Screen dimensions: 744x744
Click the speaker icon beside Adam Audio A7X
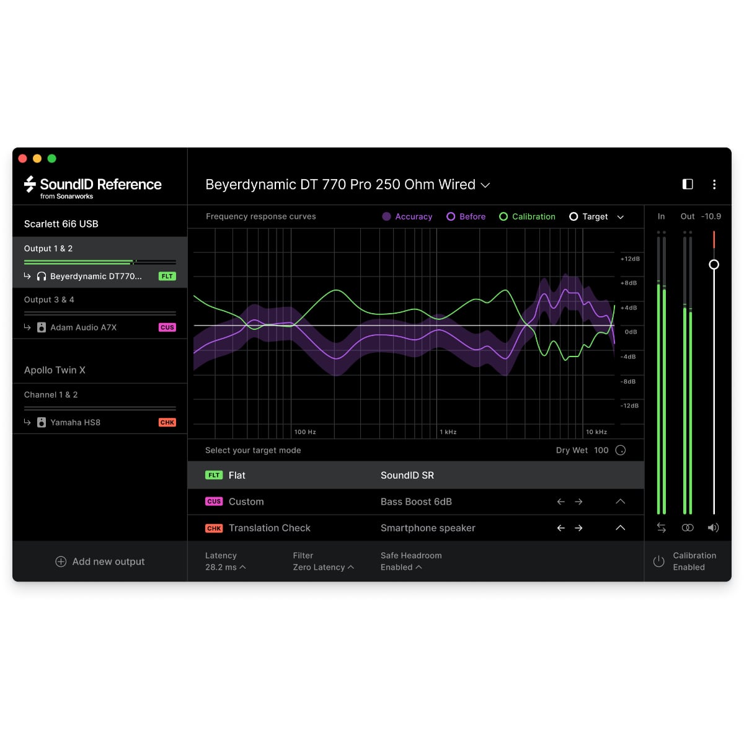coord(41,327)
